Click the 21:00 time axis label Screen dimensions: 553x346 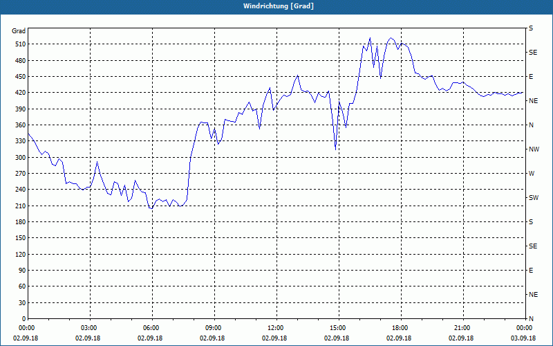tap(462, 327)
